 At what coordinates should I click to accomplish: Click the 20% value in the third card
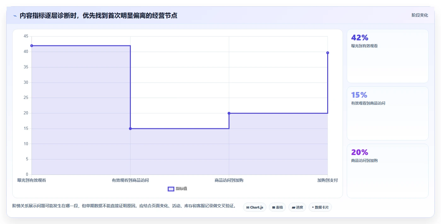[360, 152]
